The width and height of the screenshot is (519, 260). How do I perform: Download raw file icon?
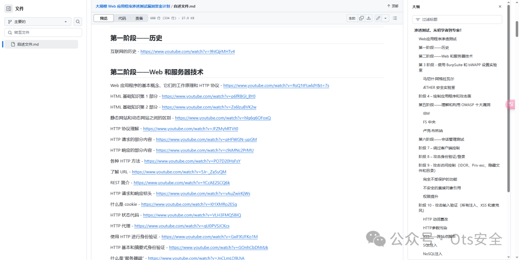click(x=369, y=18)
